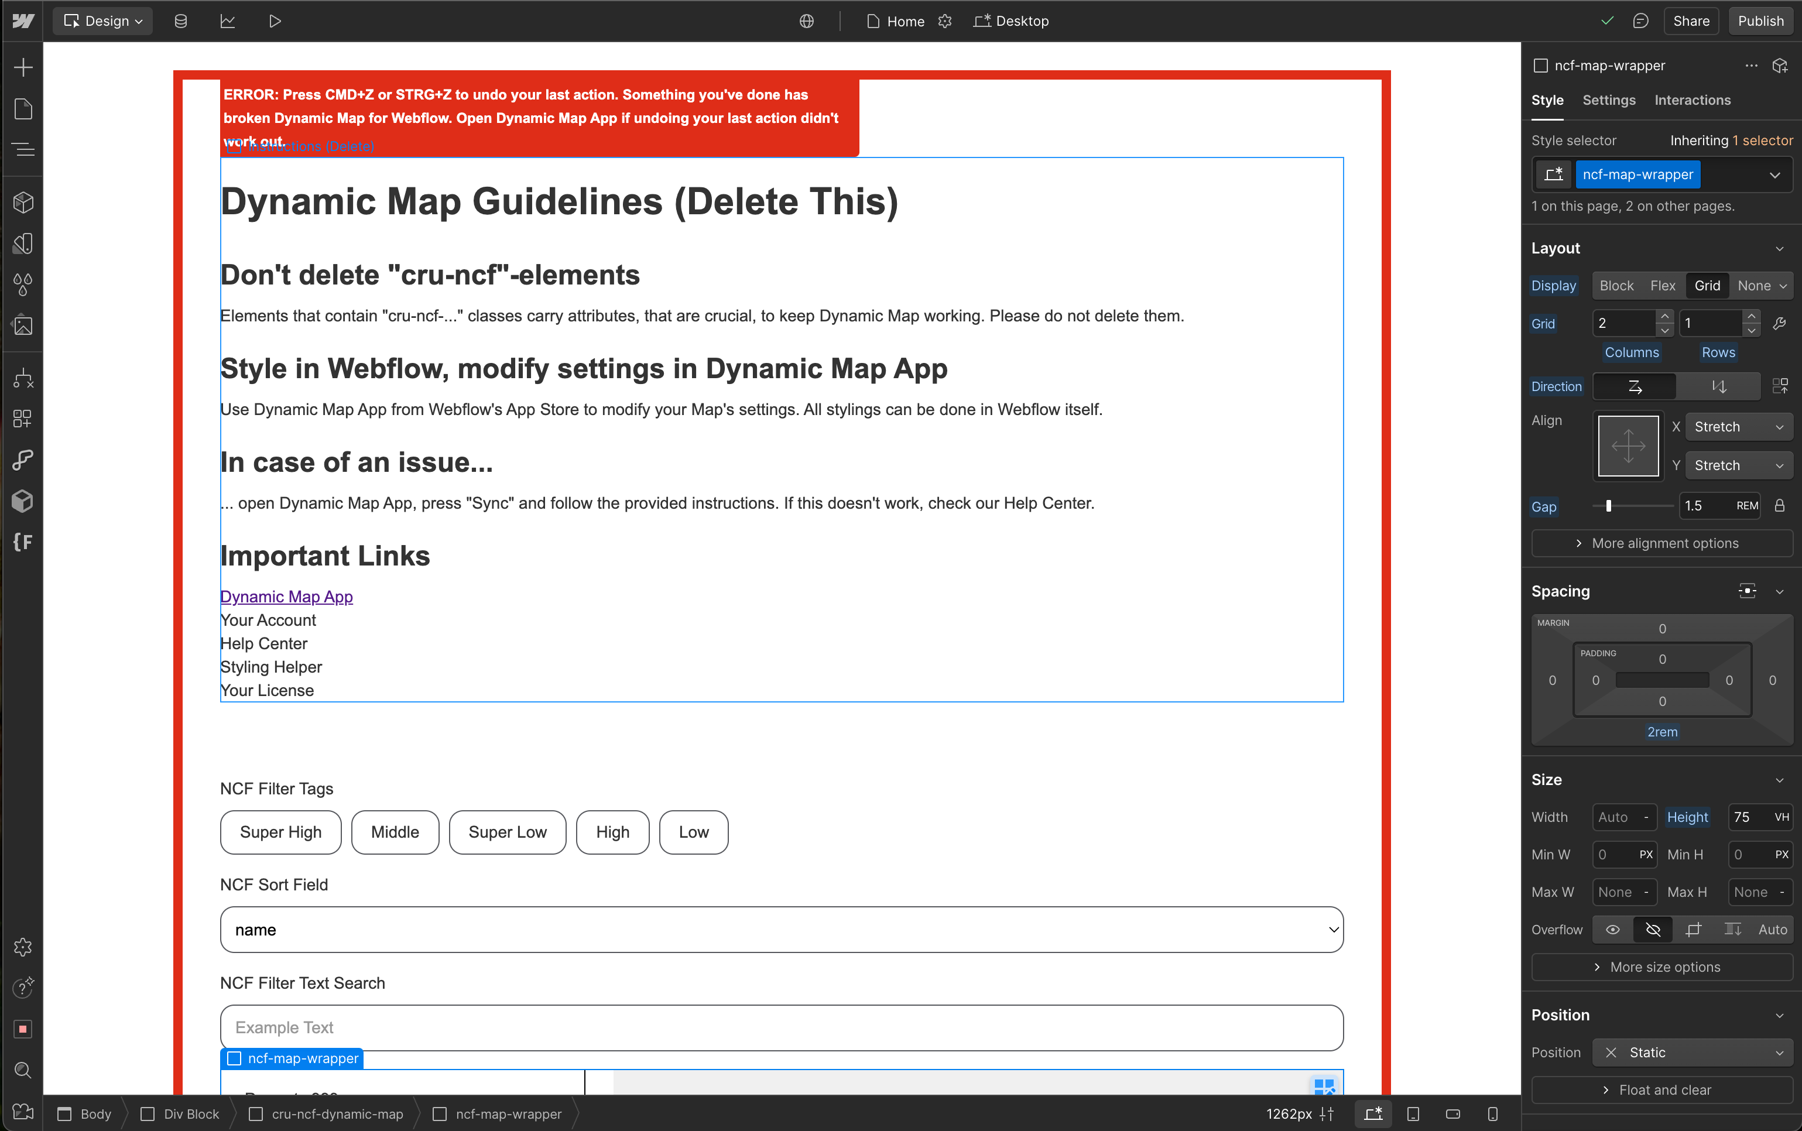Open the Design mode dropdown

[x=103, y=21]
